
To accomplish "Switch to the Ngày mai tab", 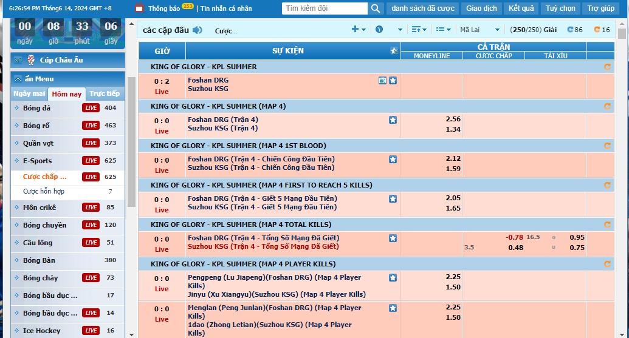I will pyautogui.click(x=29, y=93).
